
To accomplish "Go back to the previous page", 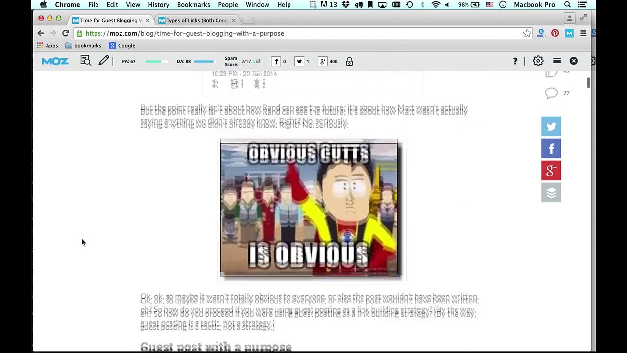I will pos(41,33).
